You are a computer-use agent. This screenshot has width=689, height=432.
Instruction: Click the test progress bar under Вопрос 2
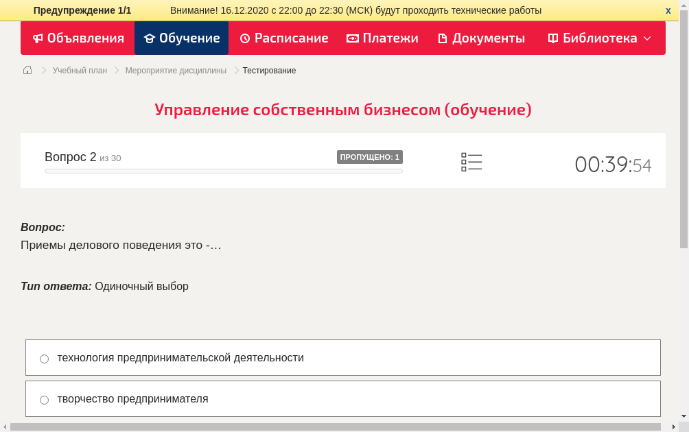pos(223,171)
